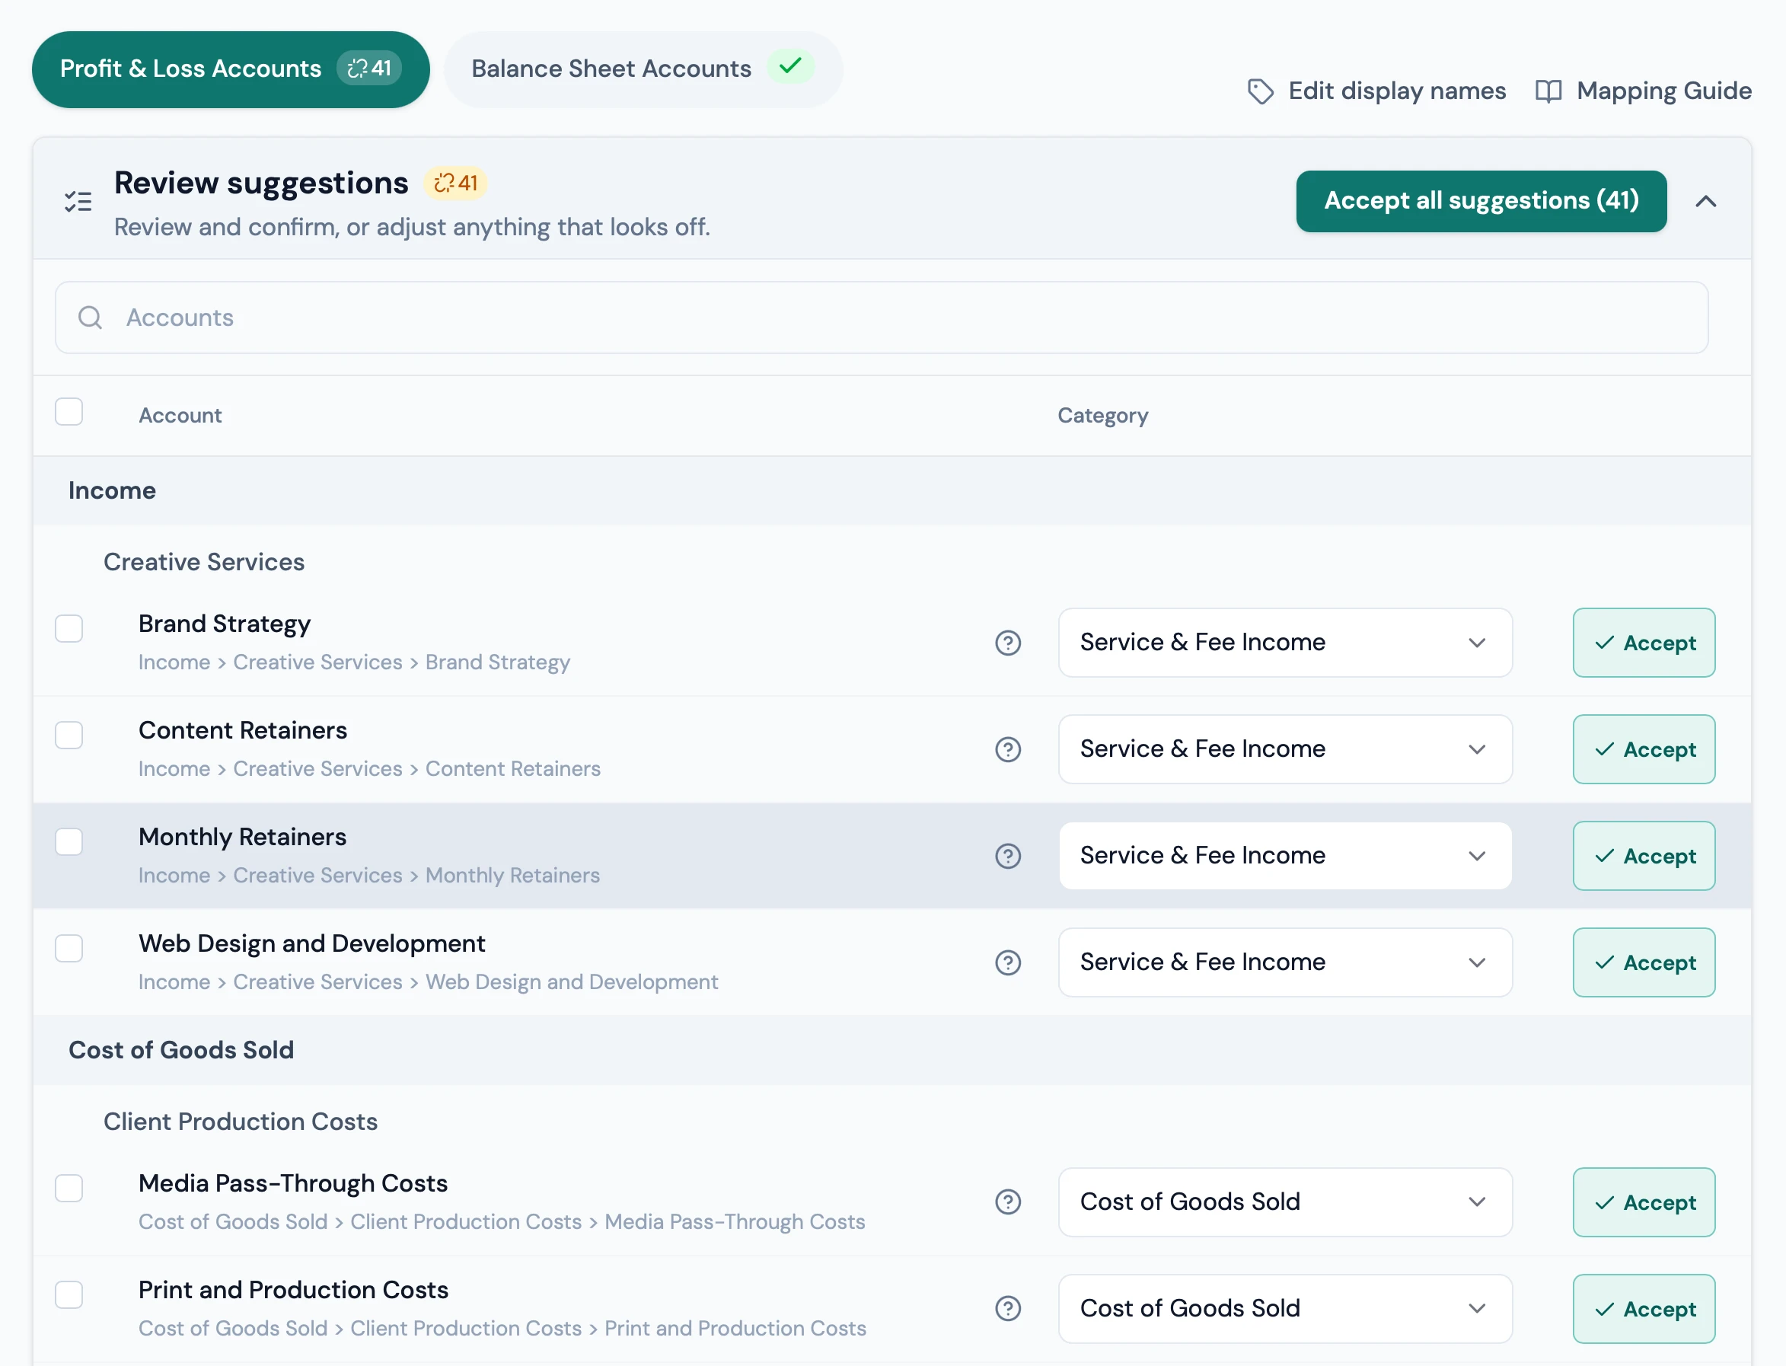Open category dropdown for Brand Strategy
Viewport: 1786px width, 1366px height.
[x=1284, y=643]
